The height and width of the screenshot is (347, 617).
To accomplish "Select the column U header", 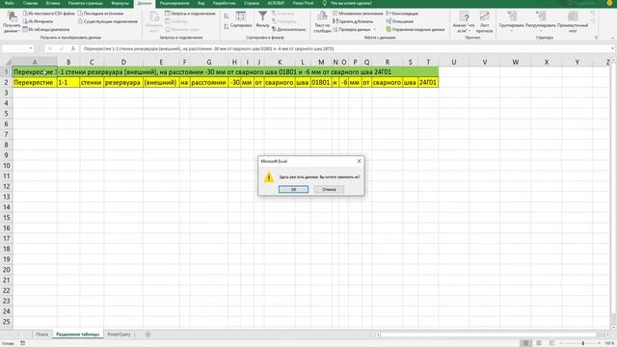I will pos(454,62).
